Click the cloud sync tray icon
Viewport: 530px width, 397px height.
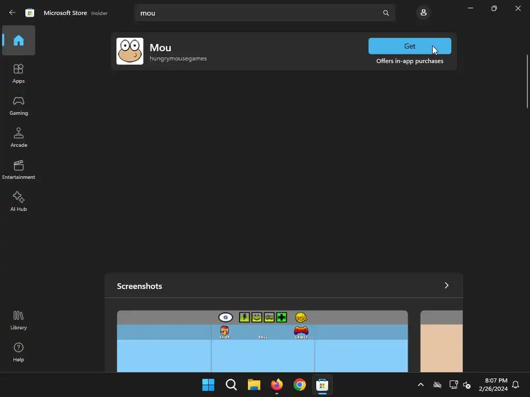coord(437,385)
